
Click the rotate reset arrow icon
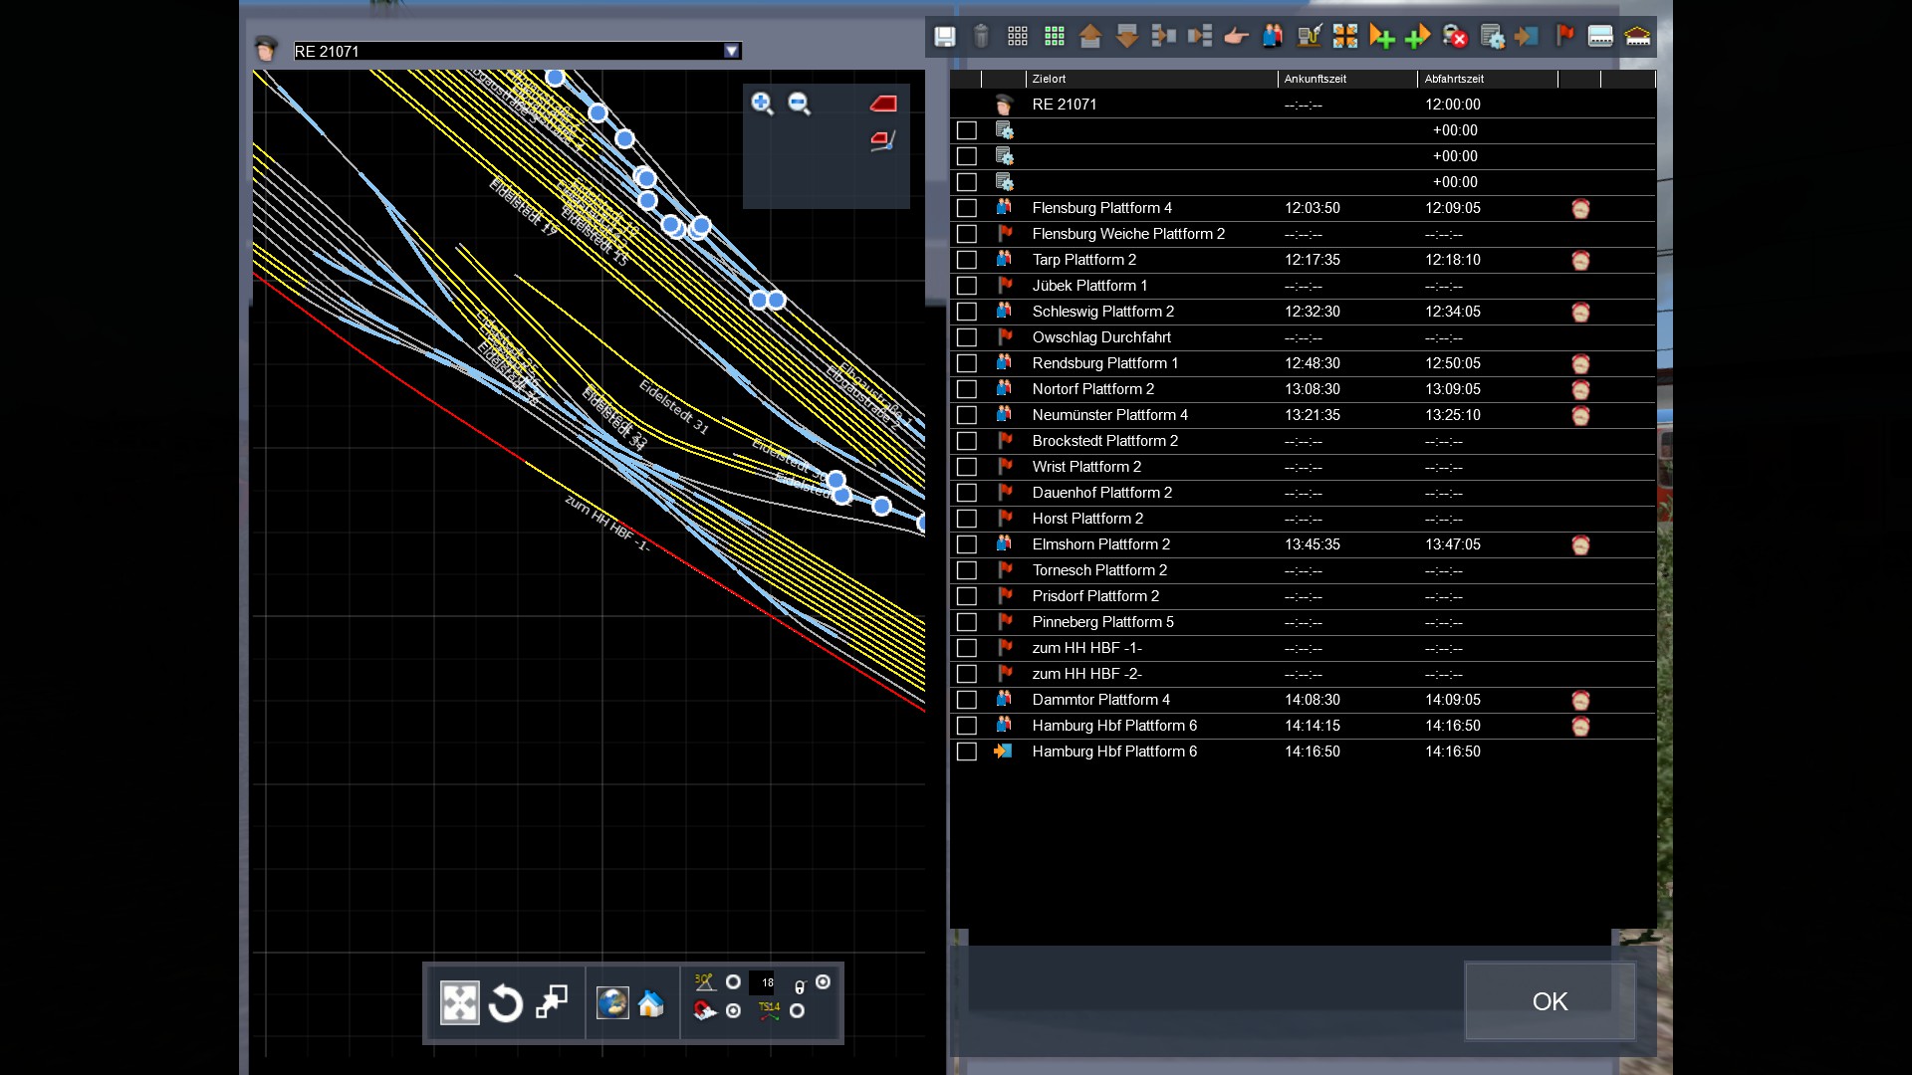505,1003
